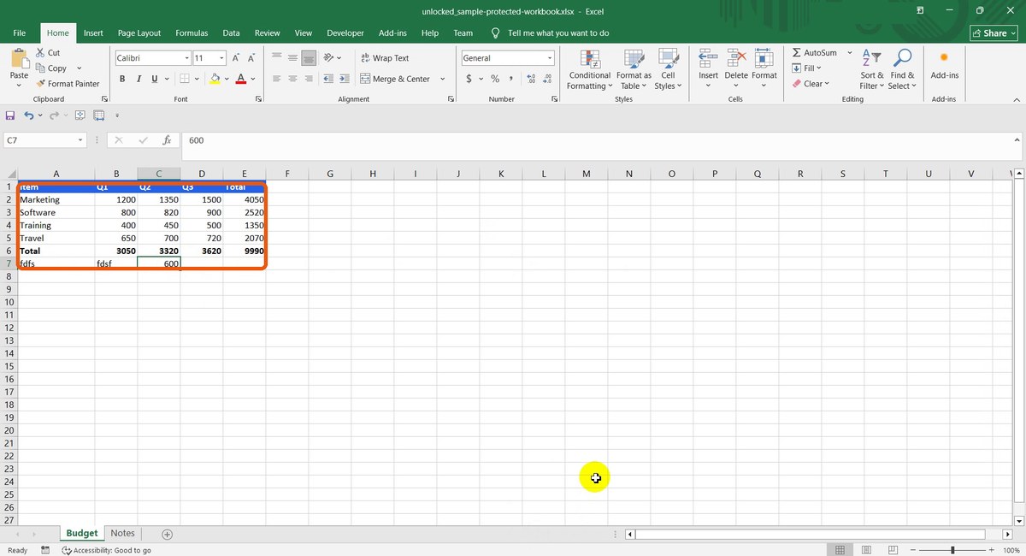Click Tell me what you want to do
Viewport: 1026px width, 556px height.
[558, 33]
